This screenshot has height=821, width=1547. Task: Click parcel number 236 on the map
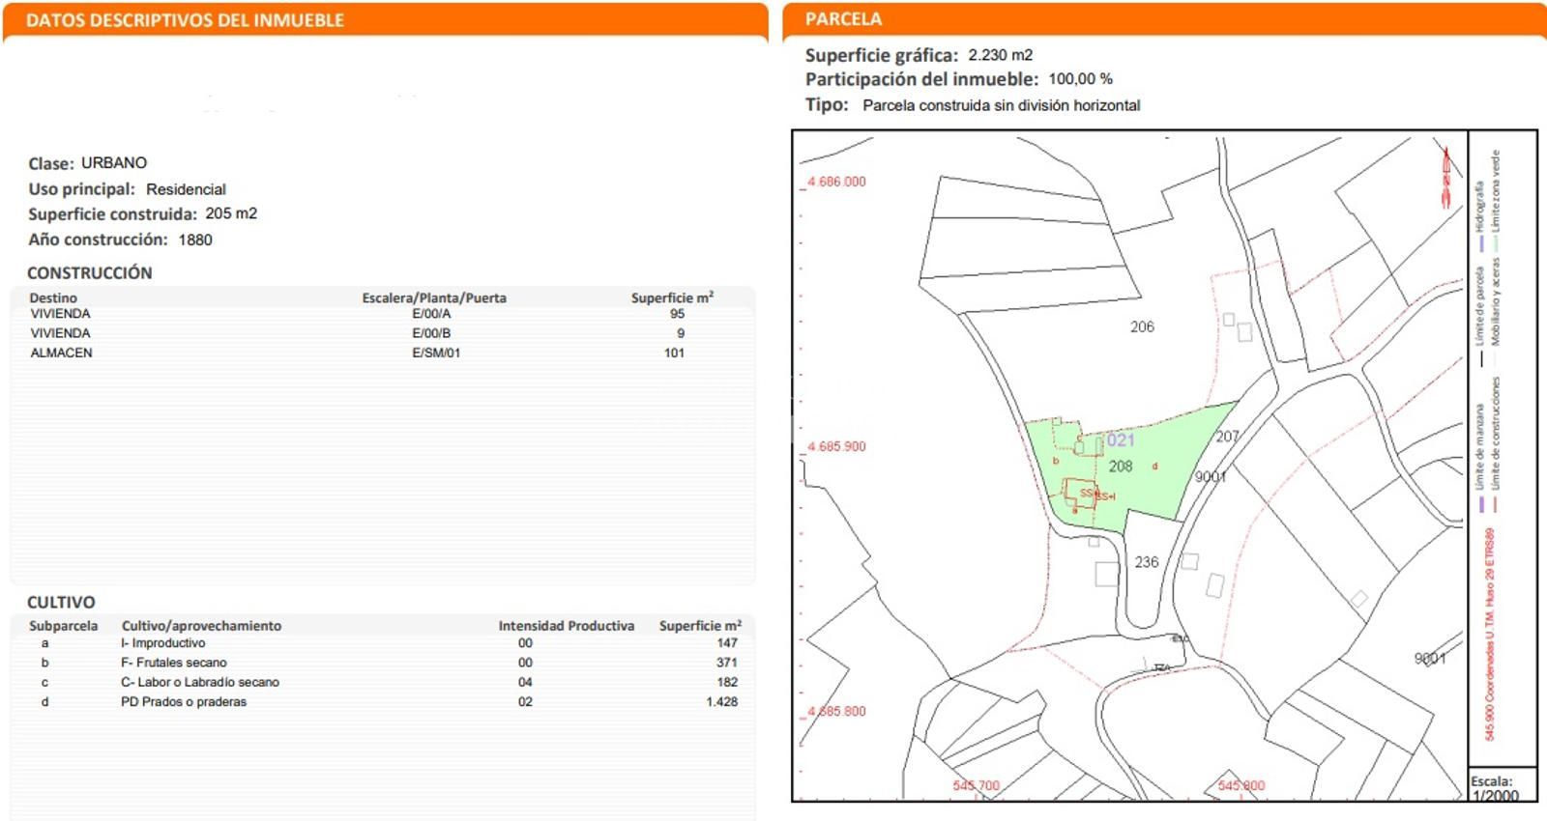(x=1147, y=562)
